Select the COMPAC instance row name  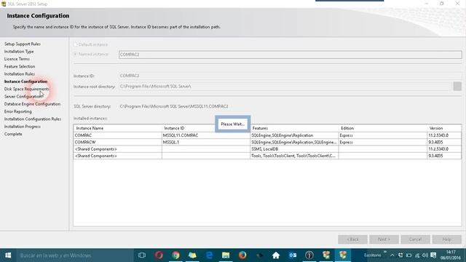click(x=84, y=135)
